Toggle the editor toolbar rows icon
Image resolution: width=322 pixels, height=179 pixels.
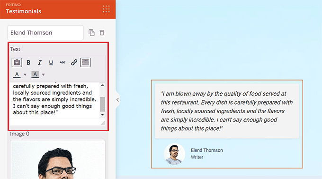tap(85, 63)
